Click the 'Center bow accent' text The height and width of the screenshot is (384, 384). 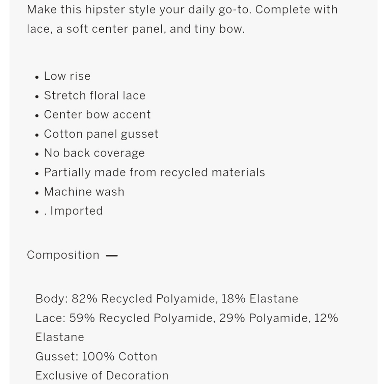[97, 115]
